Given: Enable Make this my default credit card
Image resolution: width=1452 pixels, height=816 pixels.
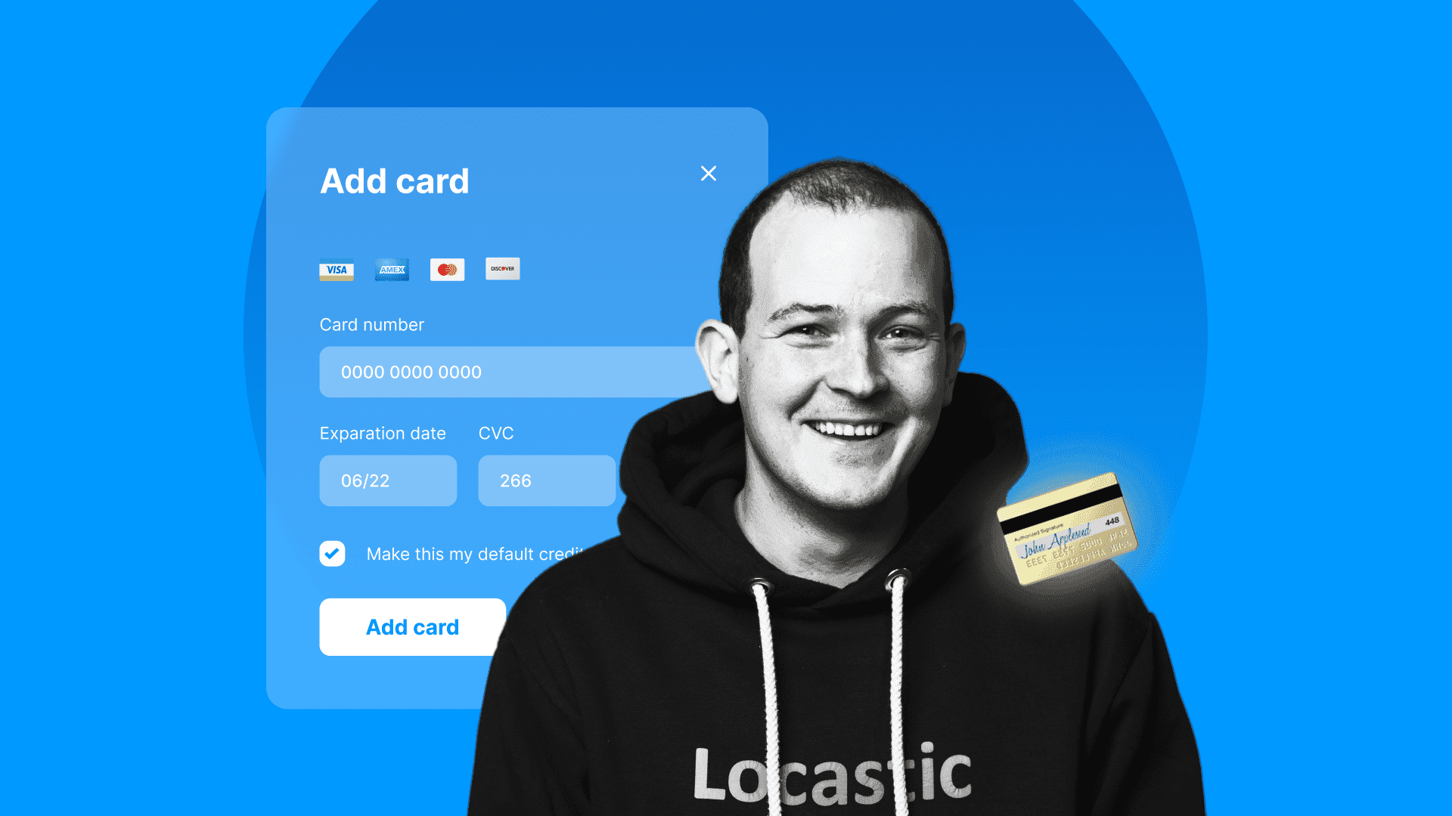Looking at the screenshot, I should pos(333,553).
